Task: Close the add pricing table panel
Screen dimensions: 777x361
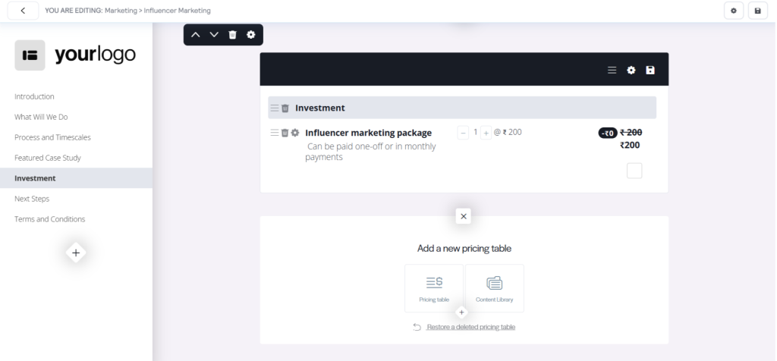Action: [464, 216]
